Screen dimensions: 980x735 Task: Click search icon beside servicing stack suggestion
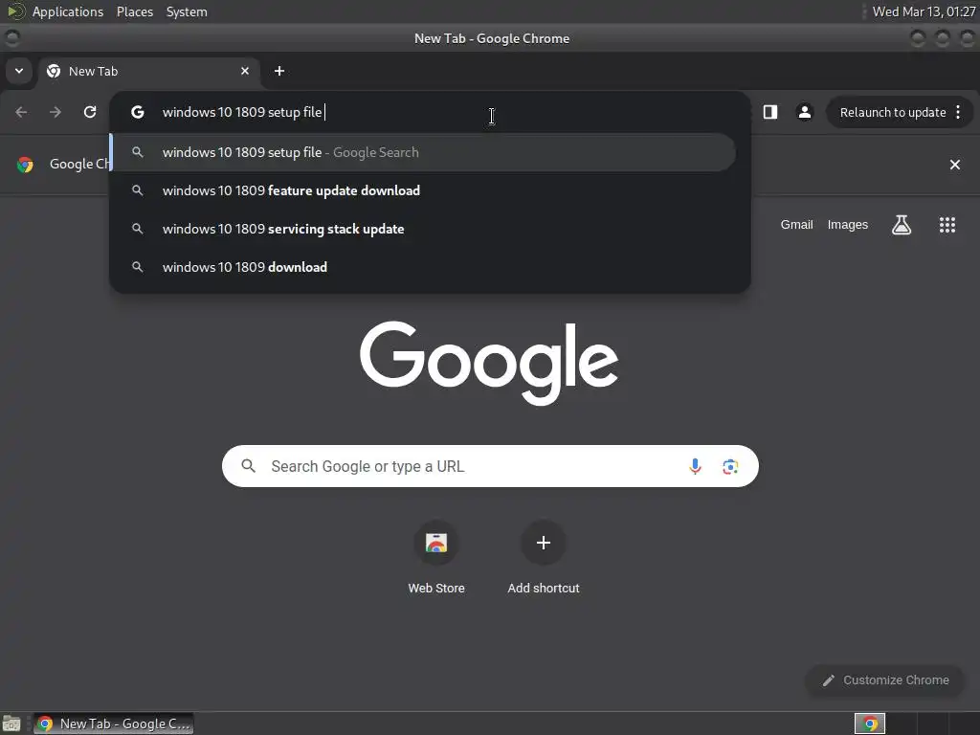coord(138,229)
